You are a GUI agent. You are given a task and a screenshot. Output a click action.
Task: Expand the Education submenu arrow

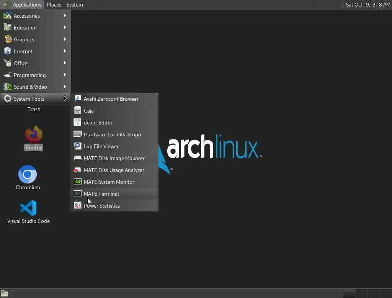coord(65,27)
